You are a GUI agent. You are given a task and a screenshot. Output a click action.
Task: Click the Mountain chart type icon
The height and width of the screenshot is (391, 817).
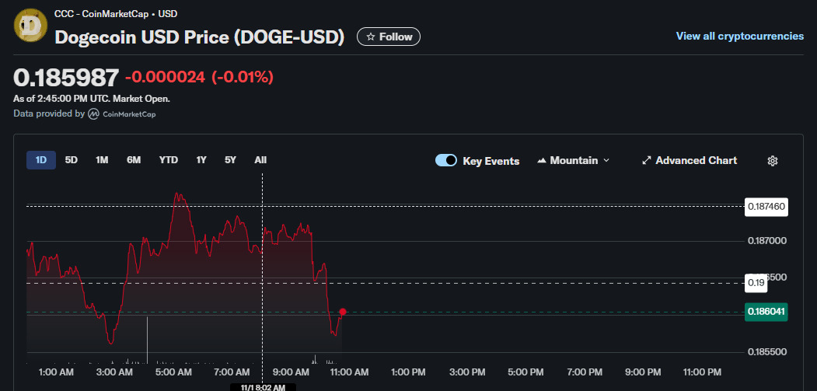(541, 161)
